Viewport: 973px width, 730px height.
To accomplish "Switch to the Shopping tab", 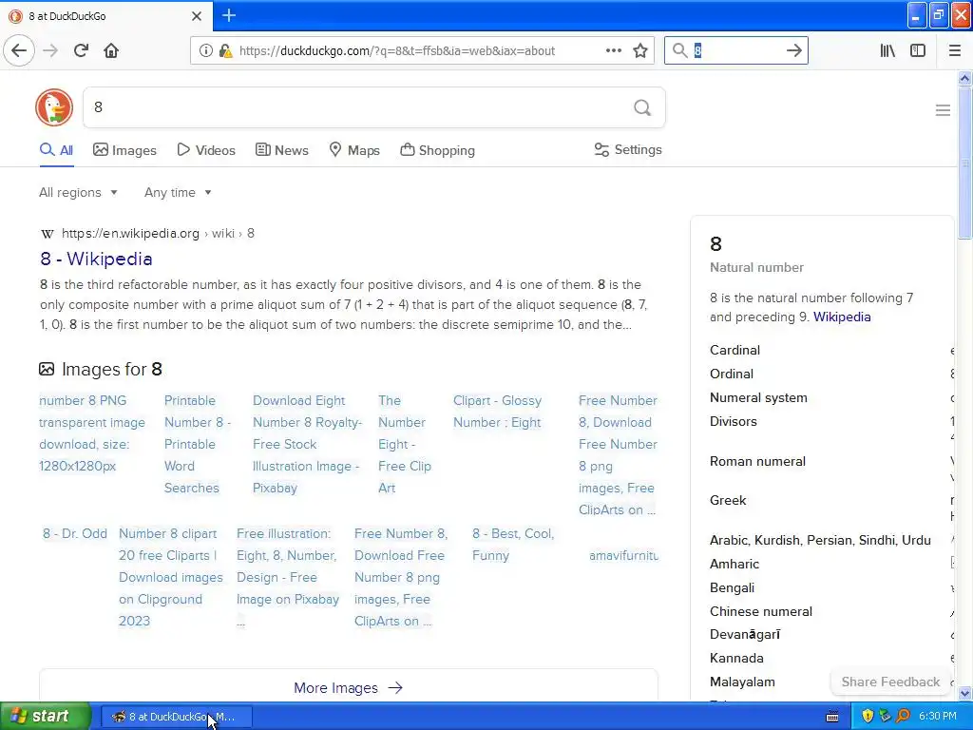I will point(437,150).
